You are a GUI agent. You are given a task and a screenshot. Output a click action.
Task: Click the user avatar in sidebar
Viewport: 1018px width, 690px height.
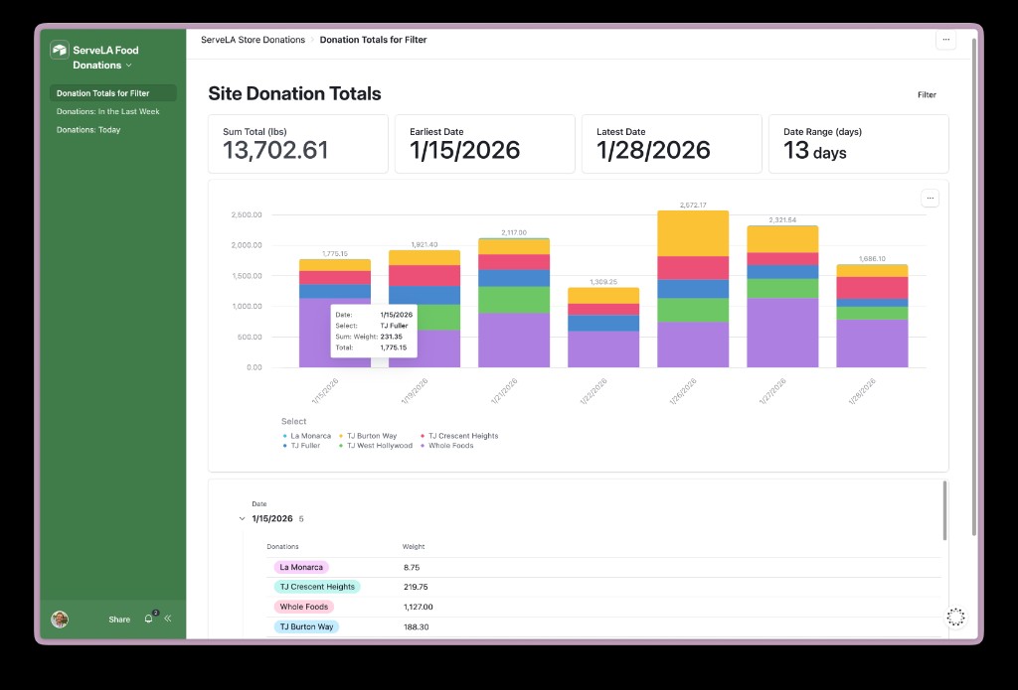60,620
